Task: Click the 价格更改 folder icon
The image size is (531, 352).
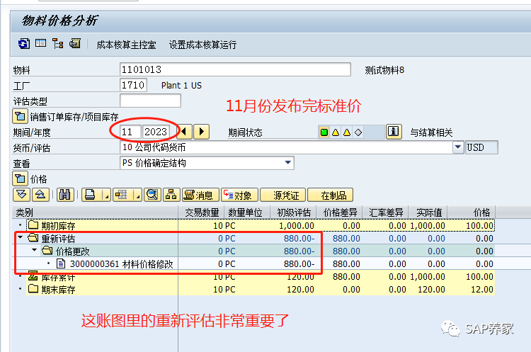Action: pyautogui.click(x=47, y=251)
